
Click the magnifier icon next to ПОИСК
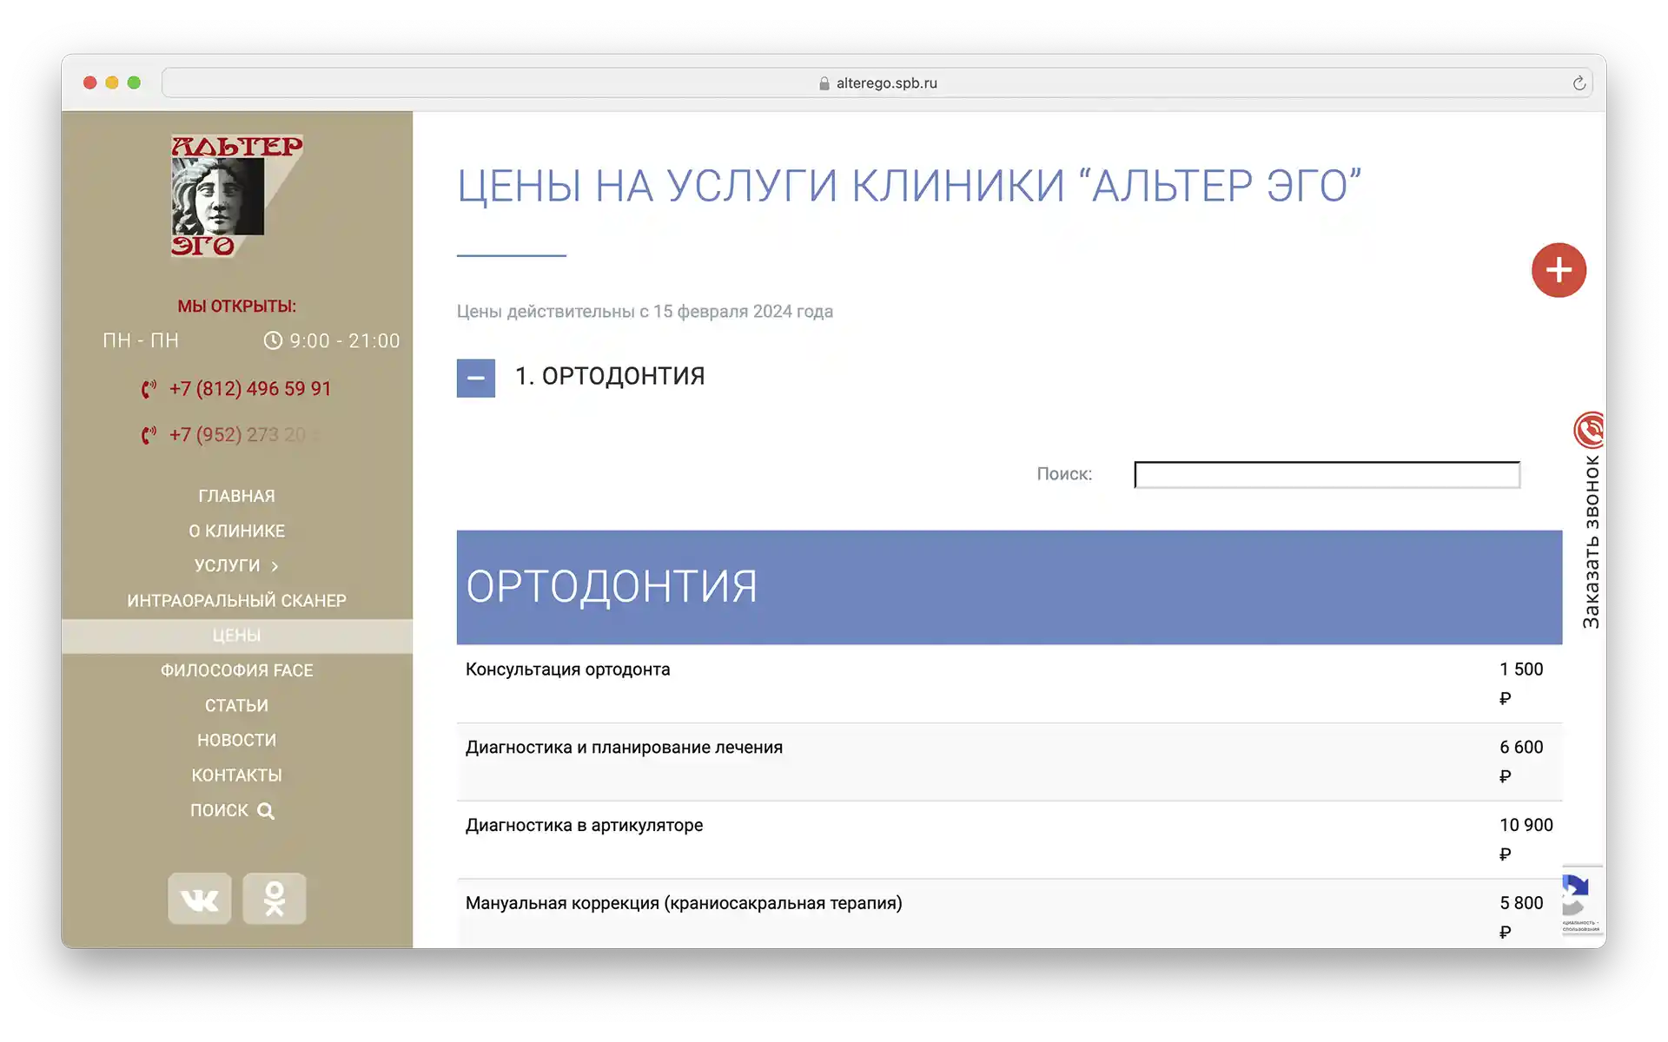click(x=266, y=811)
